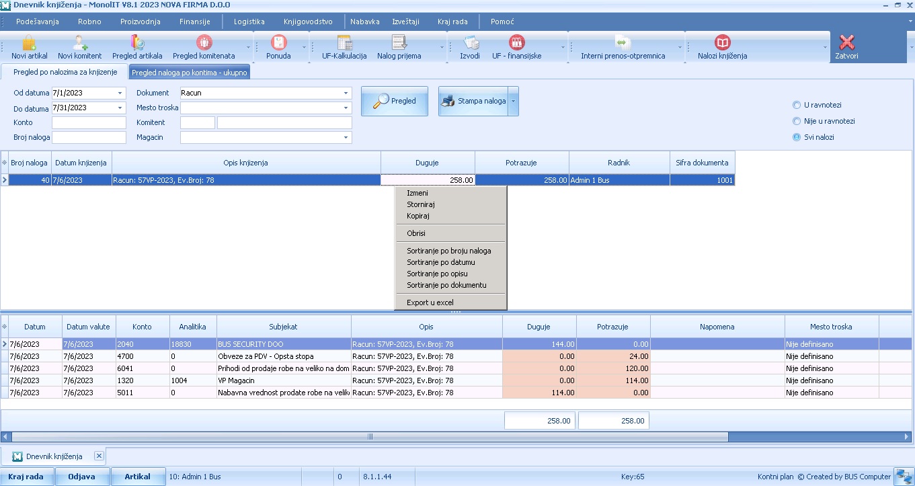Expand the dropdown arrow after Nalozi knjizenja
The width and height of the screenshot is (915, 486).
(825, 48)
